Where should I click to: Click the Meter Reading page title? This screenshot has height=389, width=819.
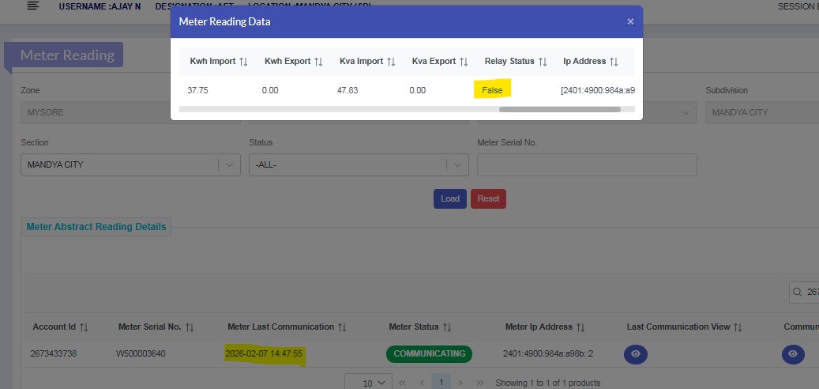pyautogui.click(x=67, y=55)
